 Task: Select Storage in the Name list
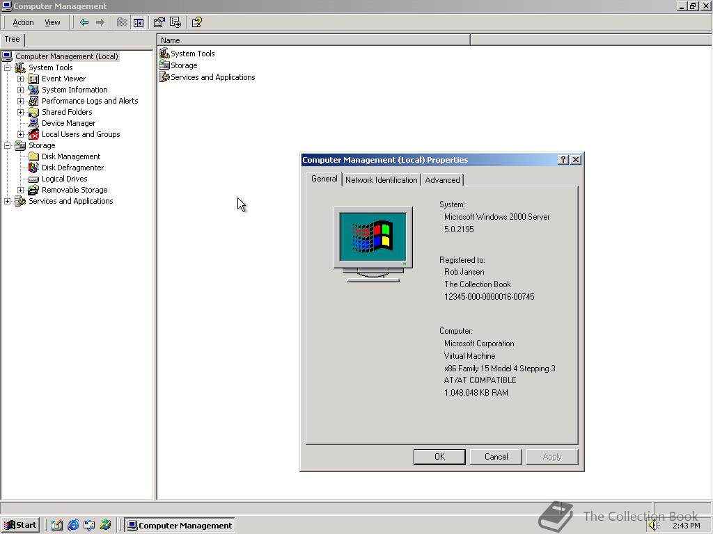(182, 65)
